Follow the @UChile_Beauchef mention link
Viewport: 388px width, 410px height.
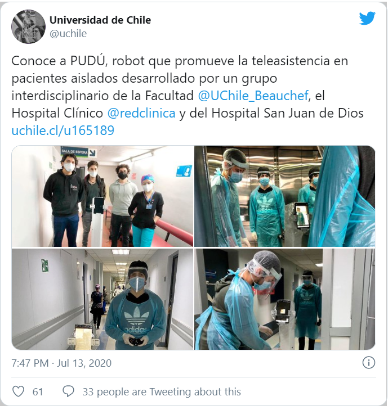pyautogui.click(x=253, y=96)
